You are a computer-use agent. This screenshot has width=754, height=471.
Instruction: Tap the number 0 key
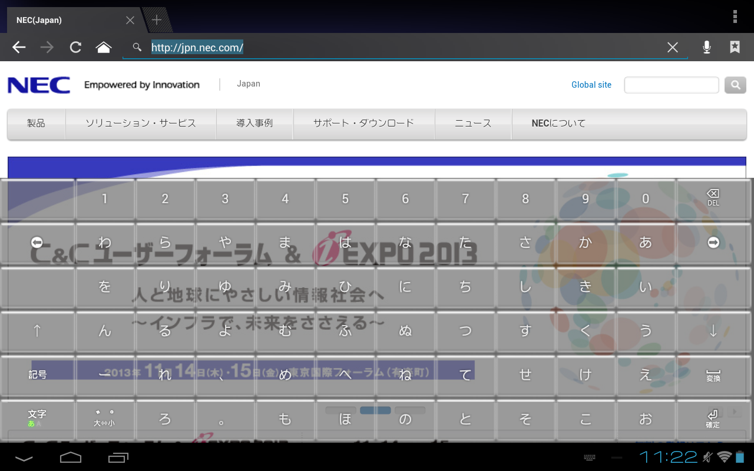click(x=646, y=199)
